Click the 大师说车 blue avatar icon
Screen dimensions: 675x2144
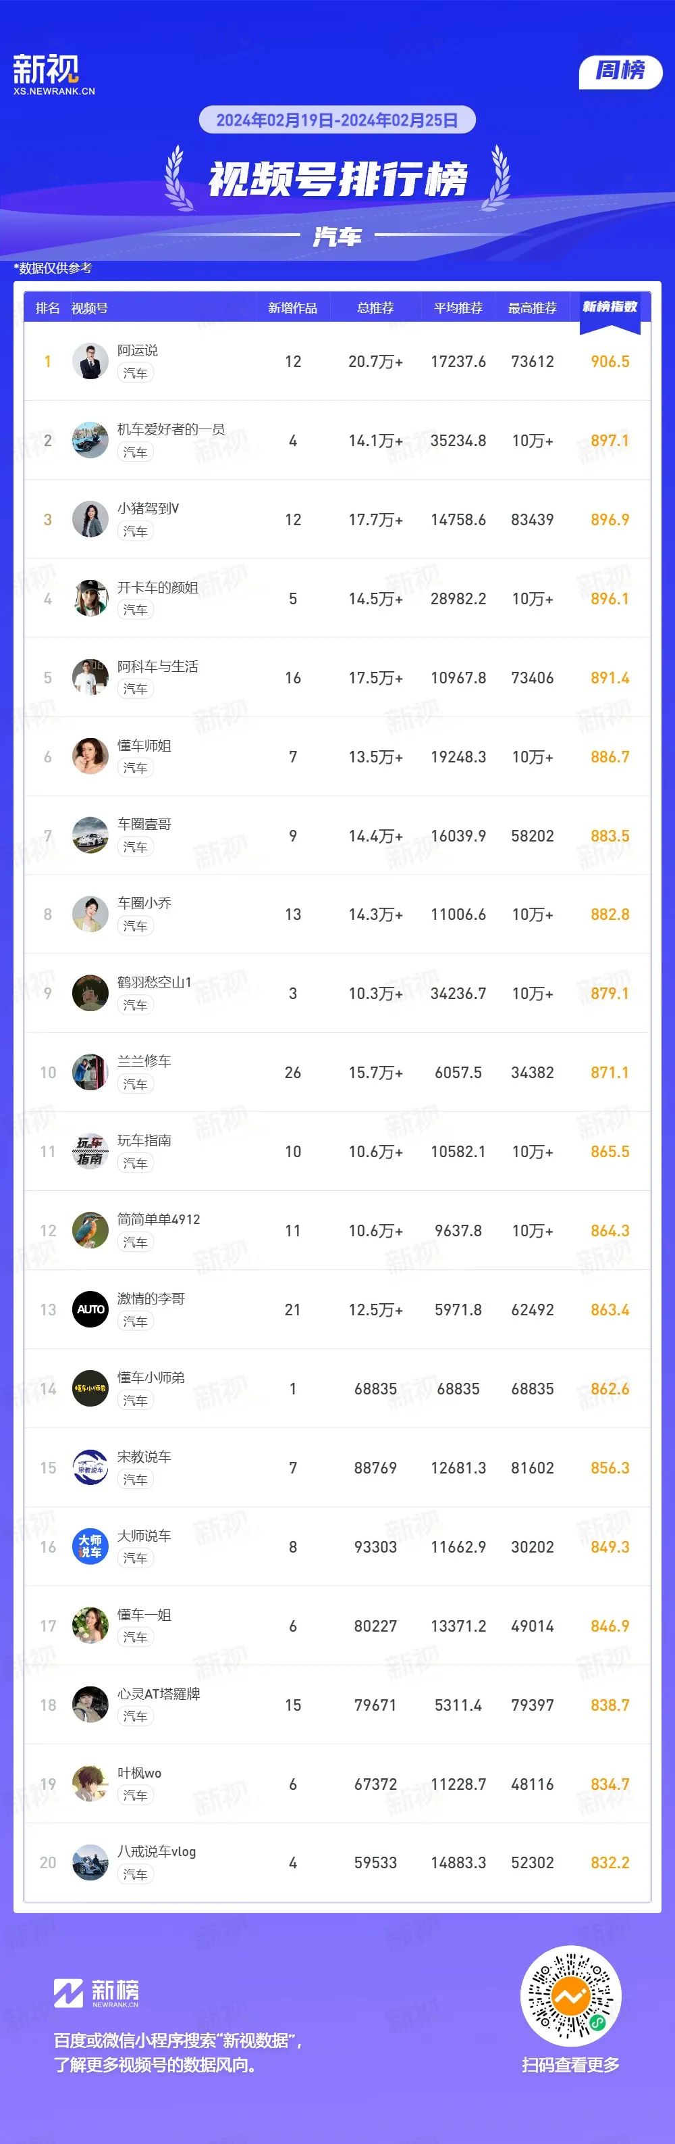pyautogui.click(x=90, y=1546)
